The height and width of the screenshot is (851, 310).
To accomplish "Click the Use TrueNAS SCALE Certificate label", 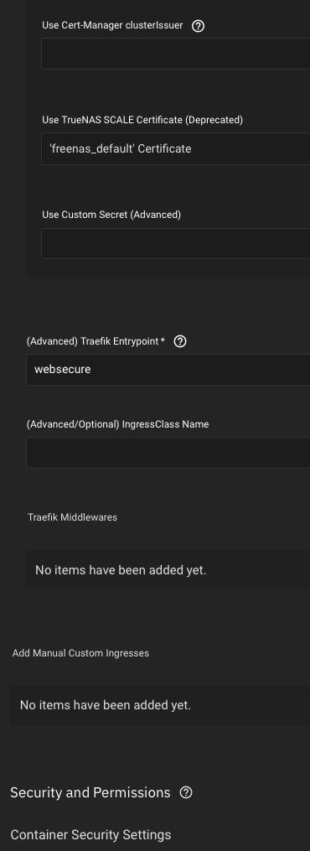I will [142, 120].
